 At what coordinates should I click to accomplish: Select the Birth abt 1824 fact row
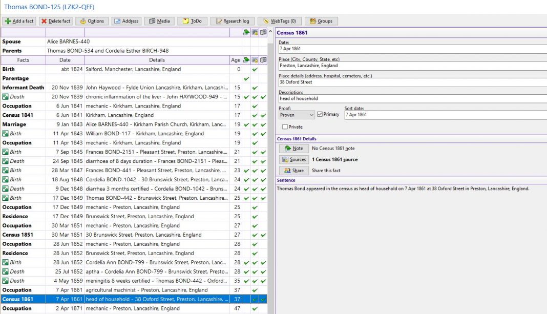(x=134, y=69)
